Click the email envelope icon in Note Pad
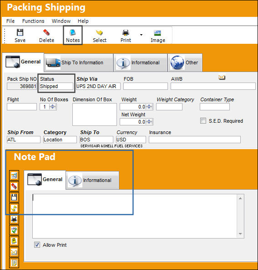This screenshot has width=258, height=270. (x=14, y=252)
